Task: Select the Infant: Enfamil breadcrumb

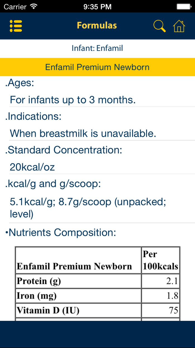Action: point(97,48)
